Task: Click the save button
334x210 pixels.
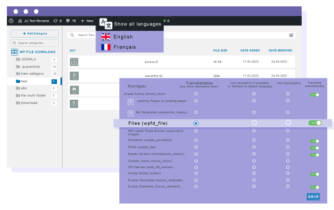Action: 313,197
